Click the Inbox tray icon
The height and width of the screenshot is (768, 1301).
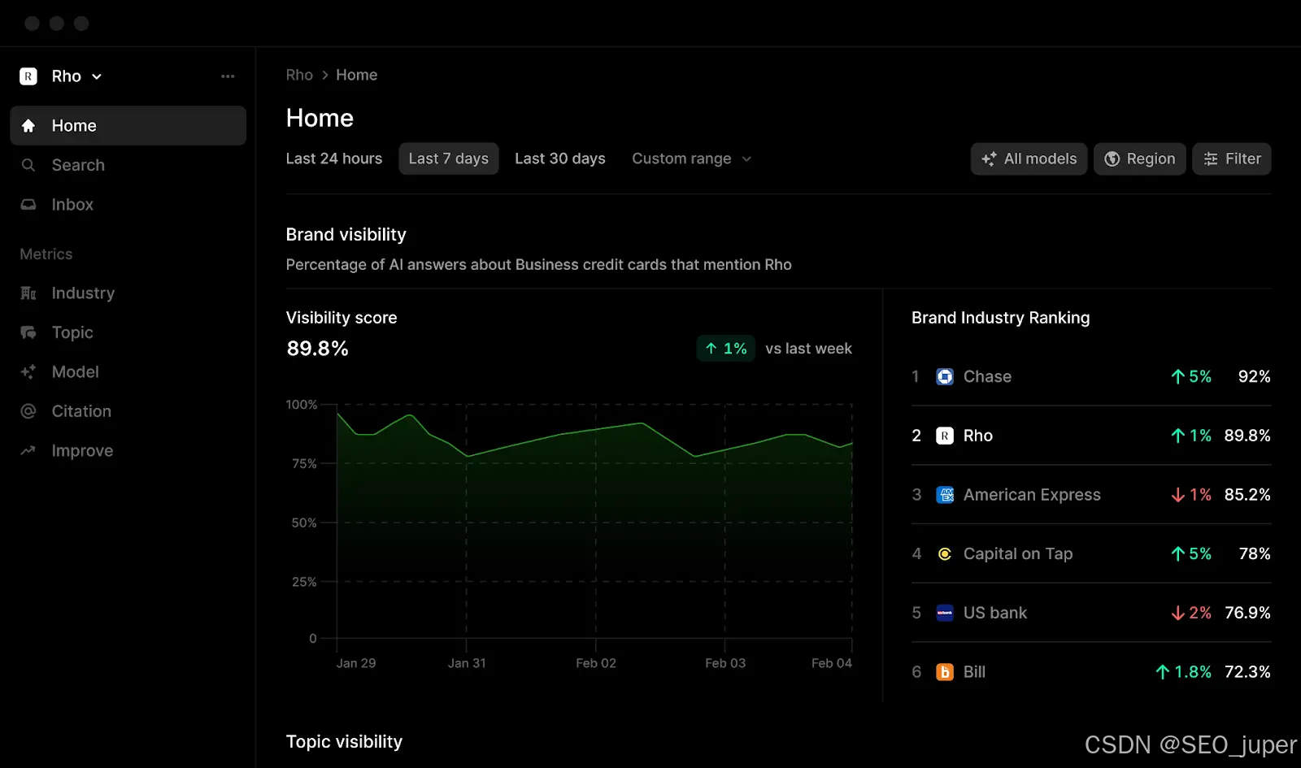click(28, 205)
